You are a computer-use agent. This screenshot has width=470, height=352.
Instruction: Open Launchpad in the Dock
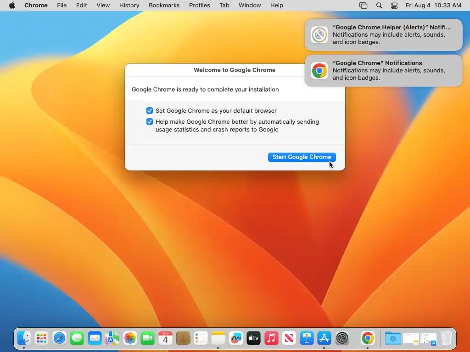tap(41, 338)
